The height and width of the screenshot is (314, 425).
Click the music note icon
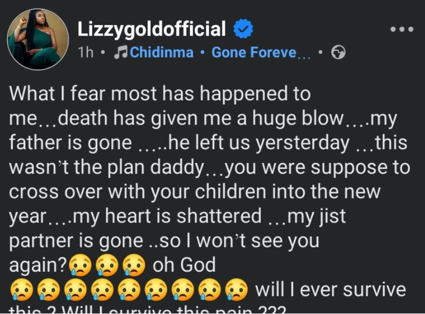point(122,52)
